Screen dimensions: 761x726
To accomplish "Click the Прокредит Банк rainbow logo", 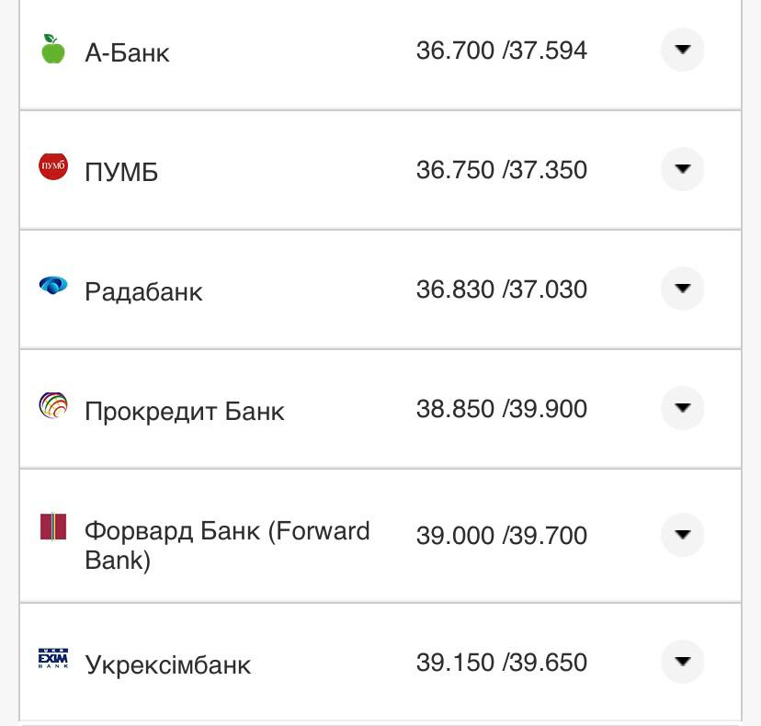I will (53, 403).
